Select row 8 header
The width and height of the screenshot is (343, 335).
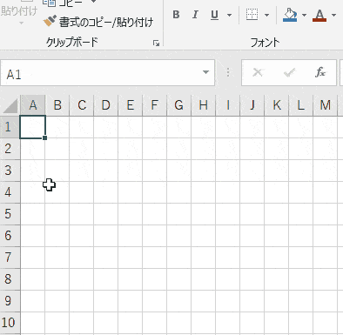coord(10,279)
